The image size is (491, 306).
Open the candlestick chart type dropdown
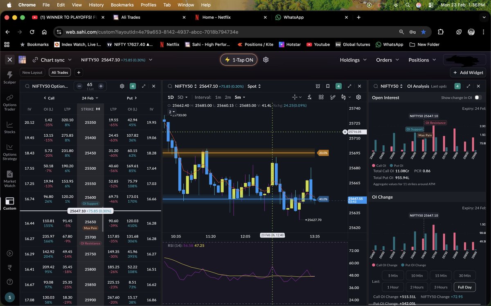346,97
